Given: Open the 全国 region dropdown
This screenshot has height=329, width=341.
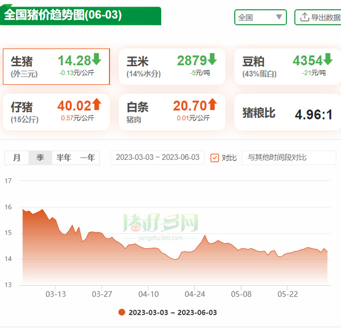Looking at the screenshot, I should (x=260, y=17).
